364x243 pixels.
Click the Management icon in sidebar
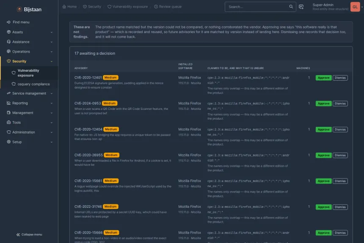8,112
